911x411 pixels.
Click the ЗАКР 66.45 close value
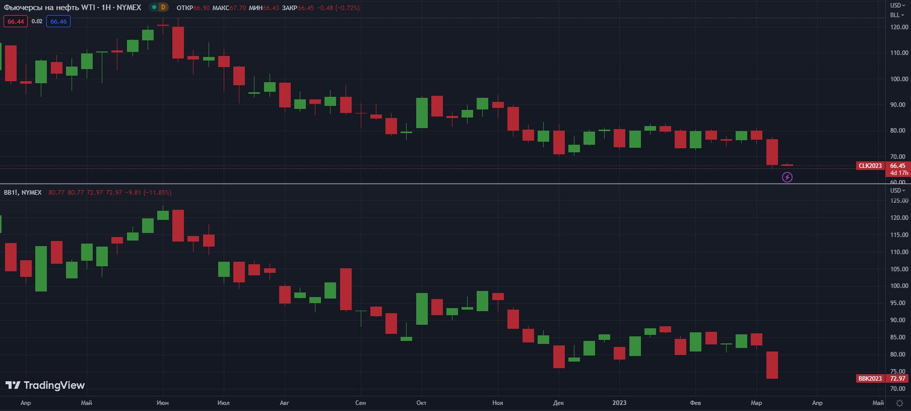(x=298, y=8)
